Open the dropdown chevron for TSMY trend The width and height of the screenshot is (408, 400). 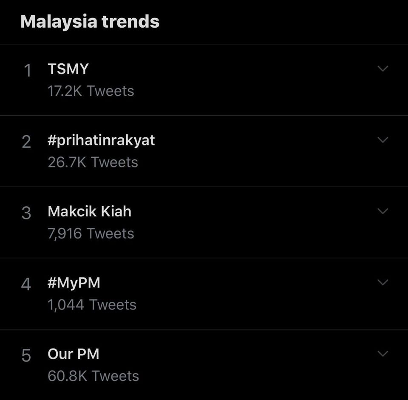[x=382, y=69]
